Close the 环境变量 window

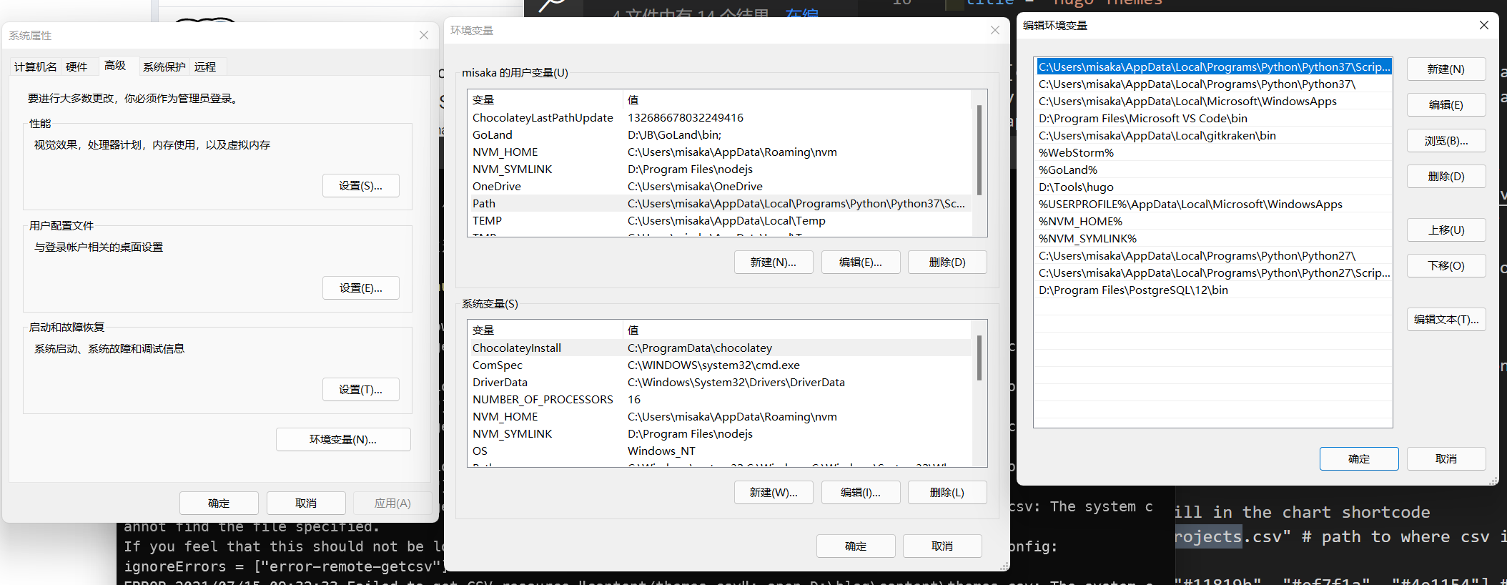point(995,30)
